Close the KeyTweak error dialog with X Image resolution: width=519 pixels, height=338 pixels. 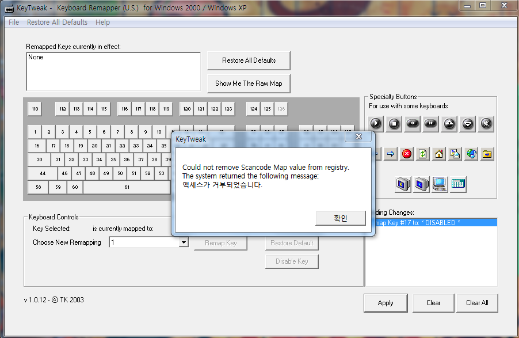click(358, 136)
